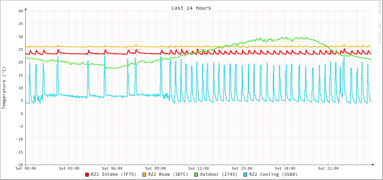Click the Sat 12:00 time axis label
This screenshot has height=180, width=383.
[199, 168]
